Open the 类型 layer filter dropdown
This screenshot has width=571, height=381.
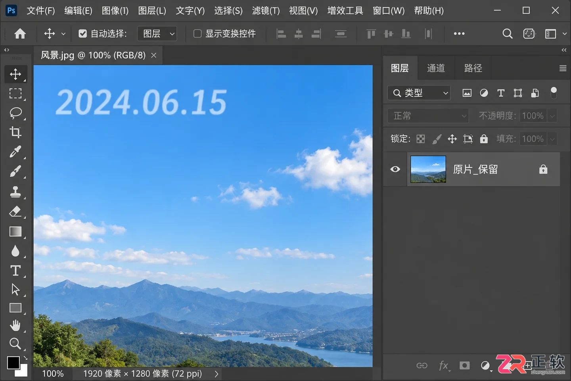[x=419, y=93]
